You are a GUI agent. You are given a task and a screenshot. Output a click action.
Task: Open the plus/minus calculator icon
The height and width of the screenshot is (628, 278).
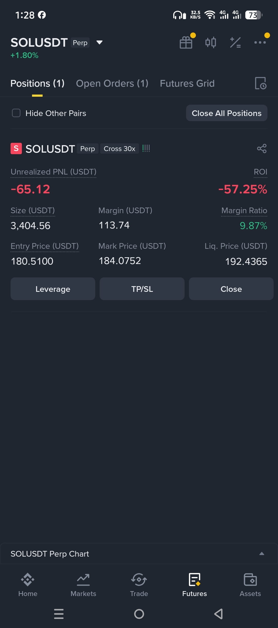pyautogui.click(x=235, y=43)
